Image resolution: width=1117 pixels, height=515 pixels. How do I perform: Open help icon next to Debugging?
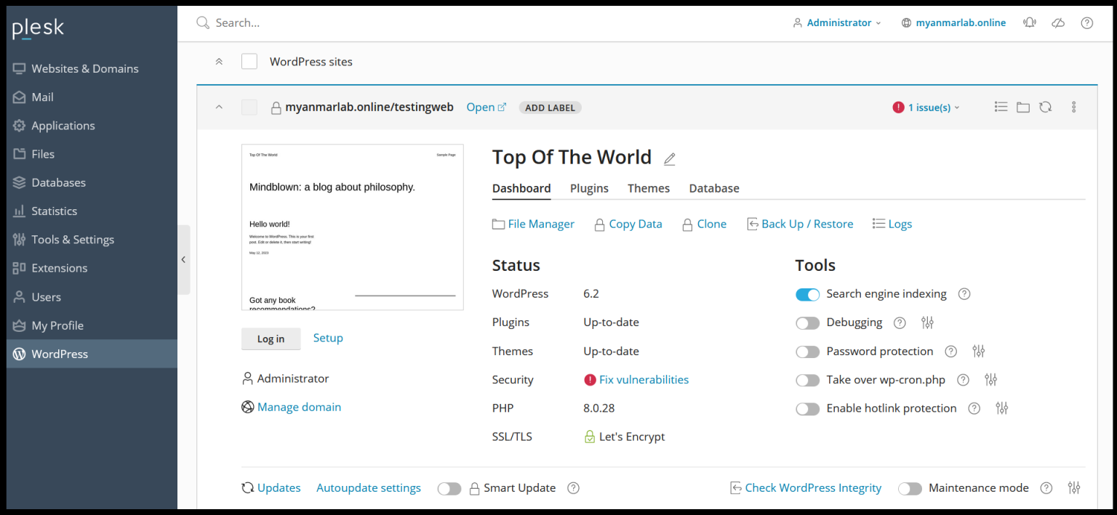point(900,323)
